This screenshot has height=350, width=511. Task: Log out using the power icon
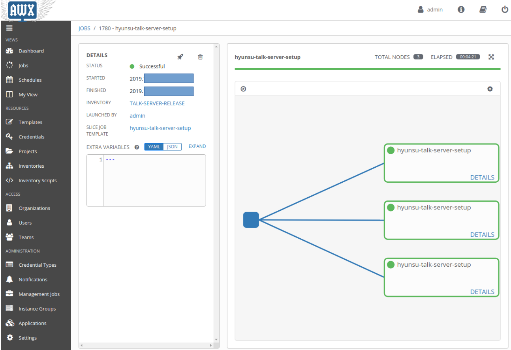click(505, 9)
